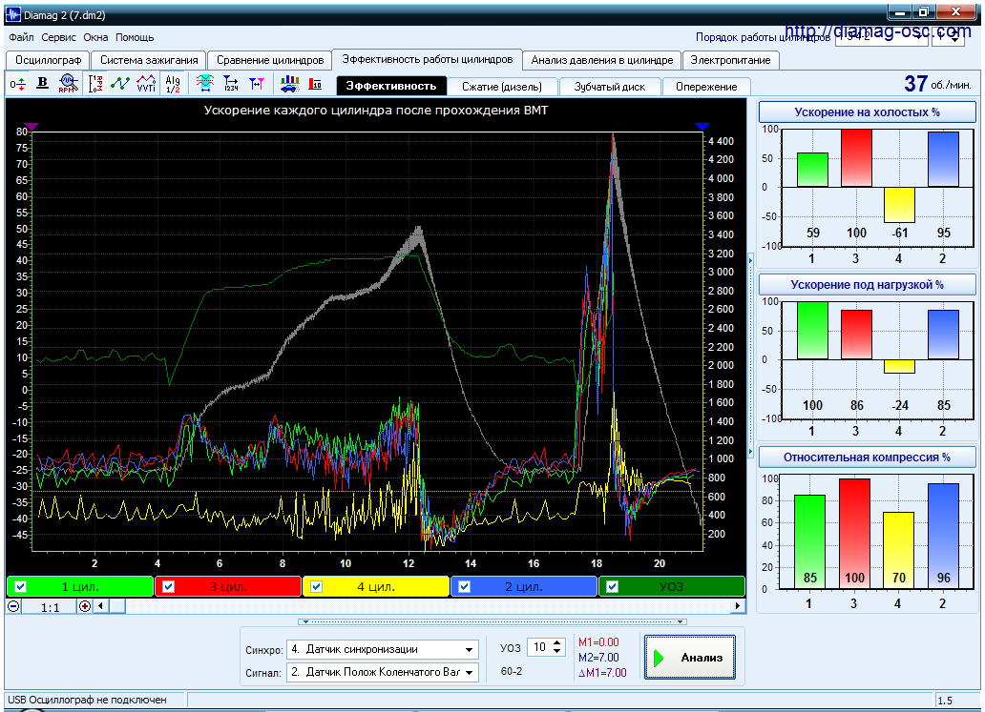This screenshot has height=712, width=985.
Task: Click the 60-2 disk type label
Action: point(512,671)
